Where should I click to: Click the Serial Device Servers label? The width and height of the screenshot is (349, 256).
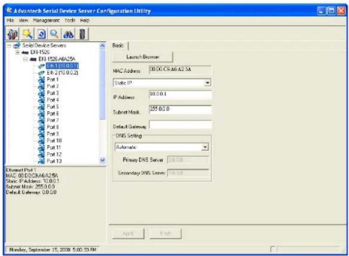tap(44, 45)
